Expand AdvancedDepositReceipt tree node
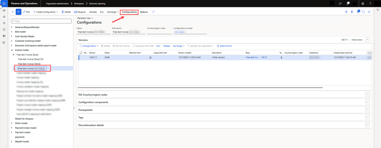381x148 pixels. pos(12,27)
